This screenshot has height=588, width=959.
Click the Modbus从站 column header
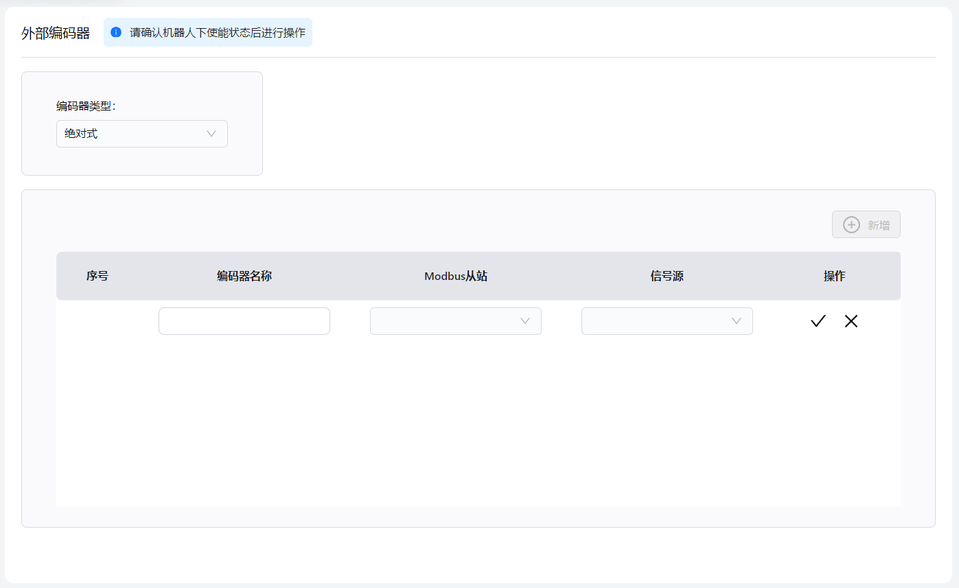[456, 276]
